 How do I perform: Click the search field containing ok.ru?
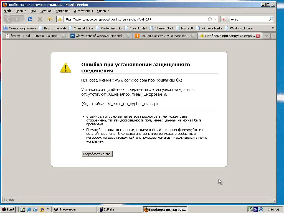tap(249, 19)
